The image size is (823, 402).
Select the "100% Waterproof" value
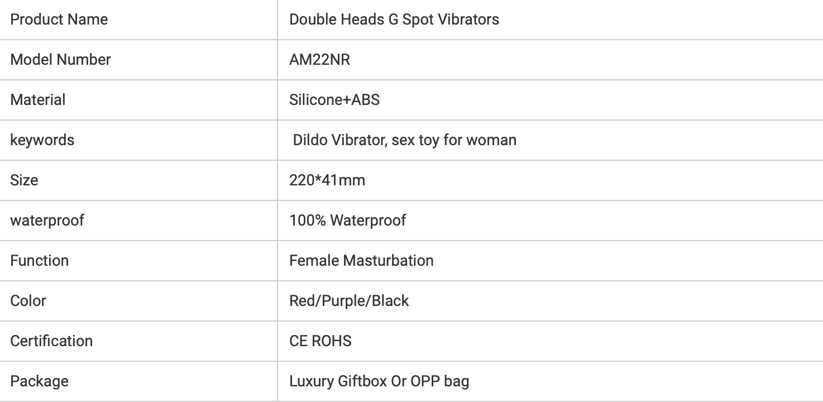347,221
